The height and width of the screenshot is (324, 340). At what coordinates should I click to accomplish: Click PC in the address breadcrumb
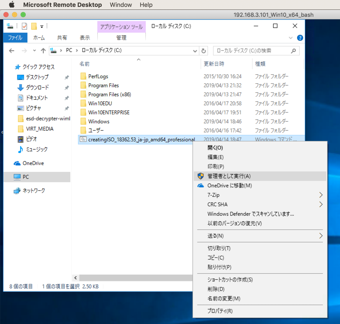69,50
